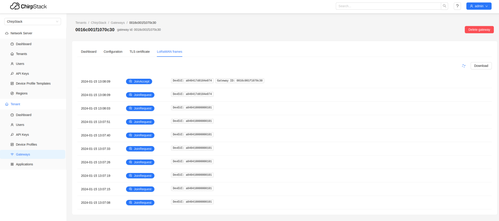The height and width of the screenshot is (221, 499).
Task: Switch to the Configuration tab
Action: pyautogui.click(x=113, y=52)
